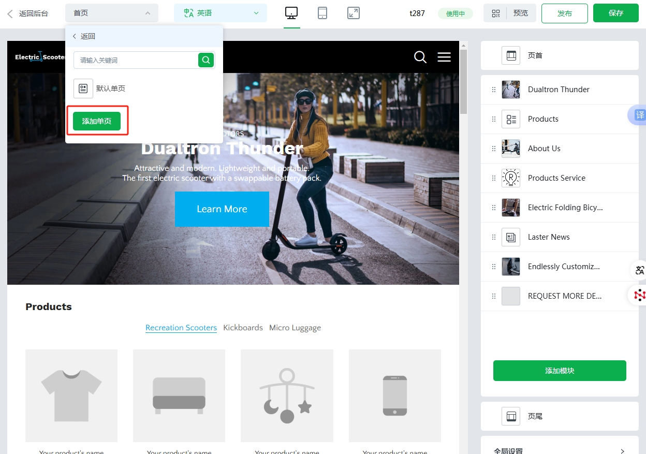Open the hamburger menu in site header
The width and height of the screenshot is (646, 454).
(x=444, y=57)
